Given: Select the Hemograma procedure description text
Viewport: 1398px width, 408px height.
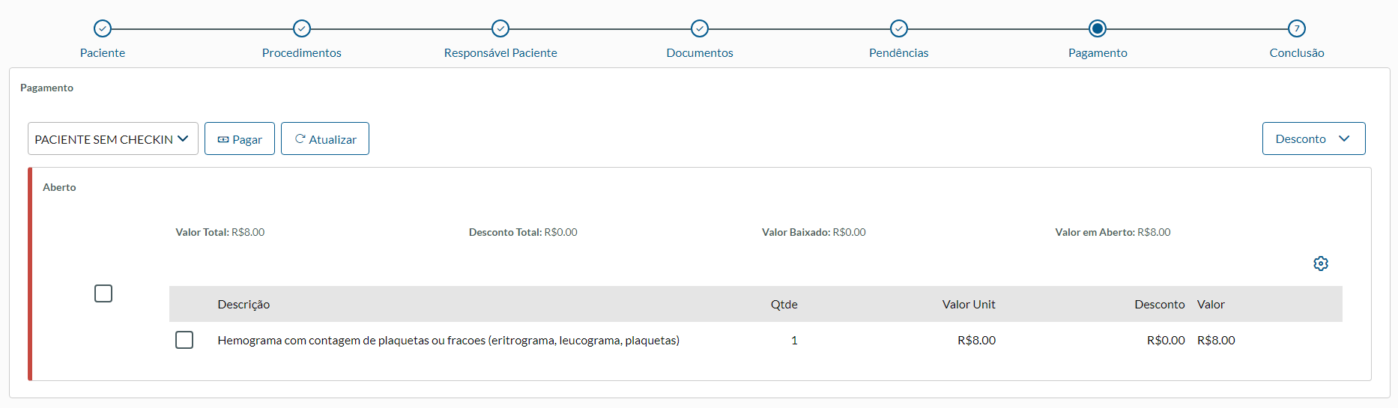Looking at the screenshot, I should pos(448,341).
